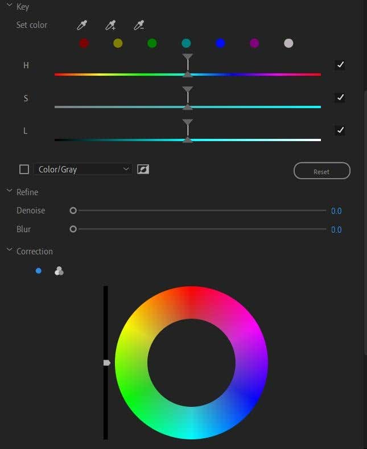The image size is (367, 449).
Task: Uncheck the S saturation range checkbox
Action: [340, 98]
